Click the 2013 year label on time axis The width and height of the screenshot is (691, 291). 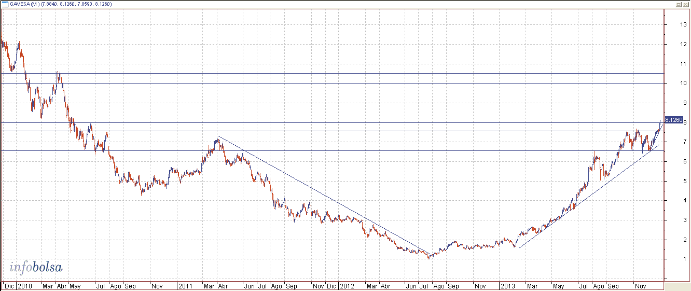[x=507, y=285]
